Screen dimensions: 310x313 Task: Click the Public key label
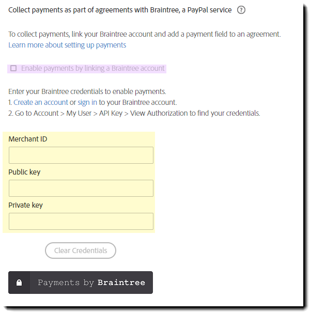pyautogui.click(x=24, y=172)
